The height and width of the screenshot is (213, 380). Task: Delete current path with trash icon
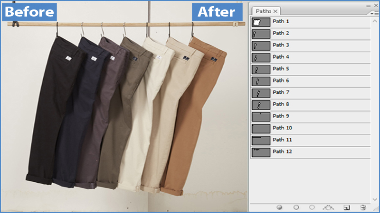(363, 207)
